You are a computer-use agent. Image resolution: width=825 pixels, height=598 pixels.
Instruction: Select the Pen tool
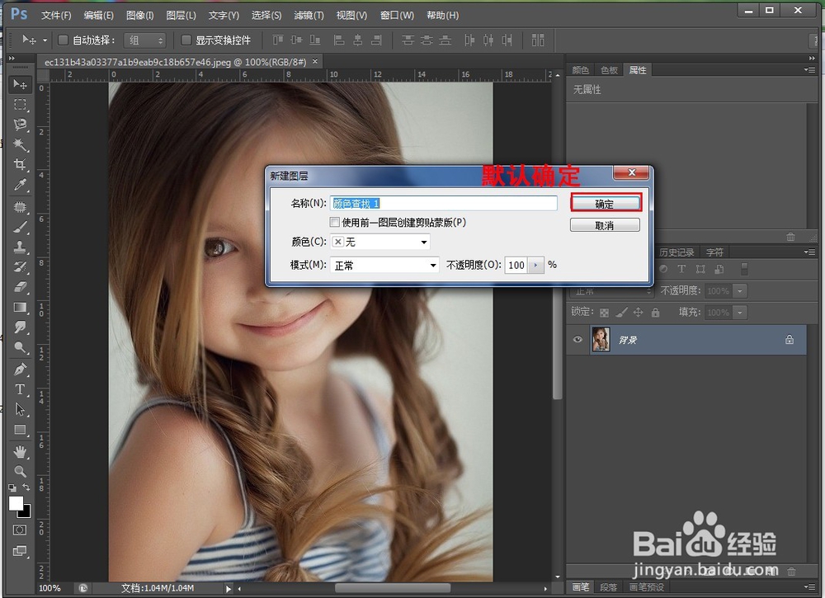coord(20,370)
